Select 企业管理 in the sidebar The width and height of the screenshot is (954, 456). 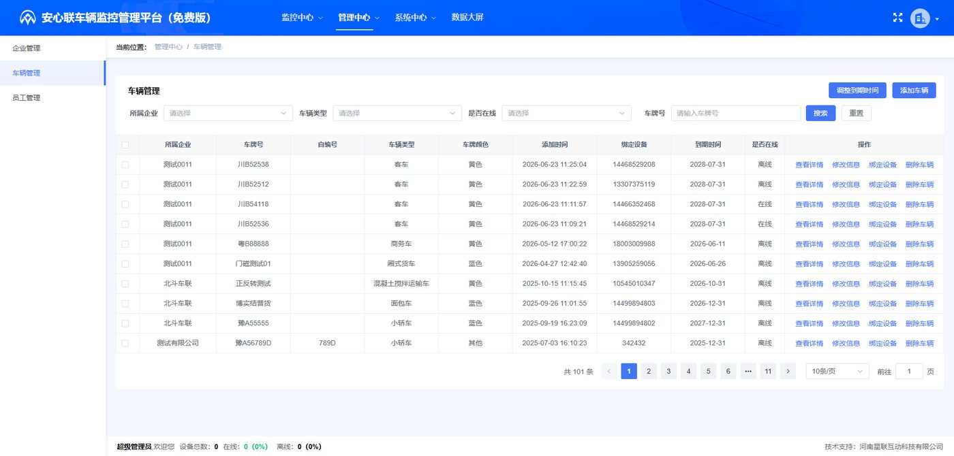(52, 48)
